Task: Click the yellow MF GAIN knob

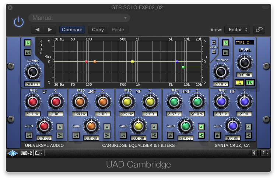Action: pyautogui.click(x=138, y=126)
